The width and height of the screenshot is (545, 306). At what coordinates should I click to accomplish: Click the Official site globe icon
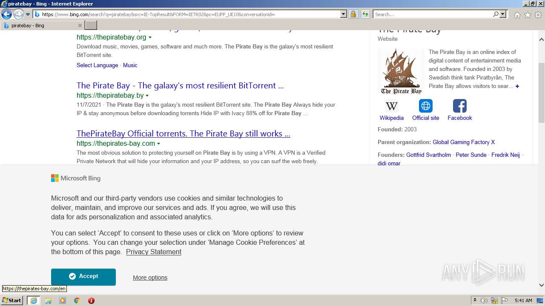tap(426, 106)
